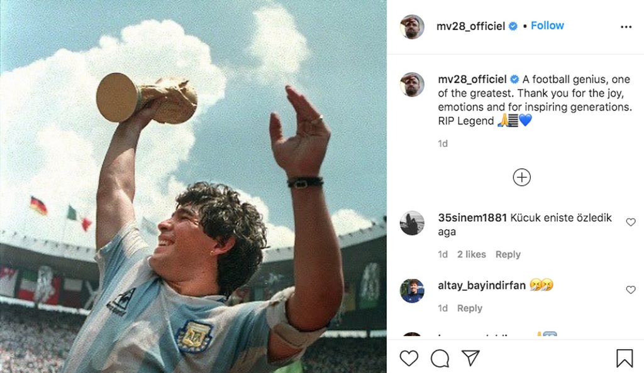This screenshot has height=373, width=644.
Task: Like 35sinem1881's comment
Action: (631, 222)
